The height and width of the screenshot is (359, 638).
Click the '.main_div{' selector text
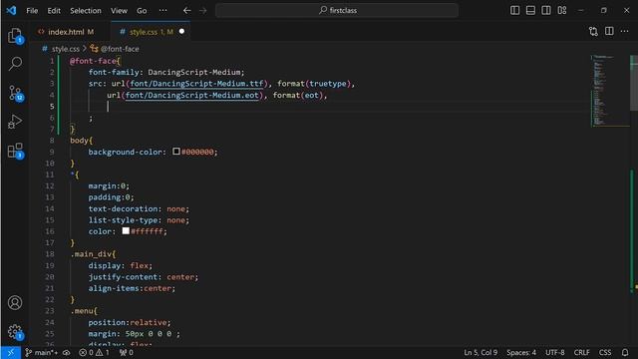click(x=93, y=254)
